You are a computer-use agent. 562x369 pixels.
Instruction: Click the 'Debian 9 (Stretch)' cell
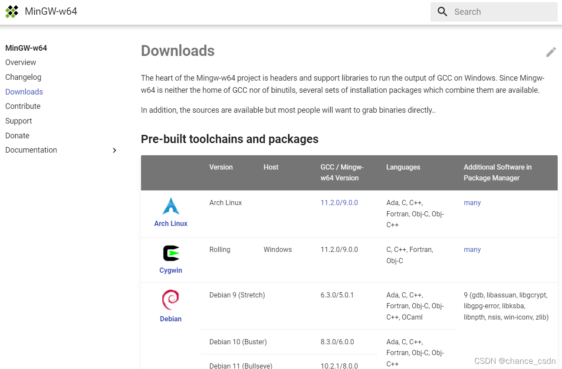[x=237, y=295]
